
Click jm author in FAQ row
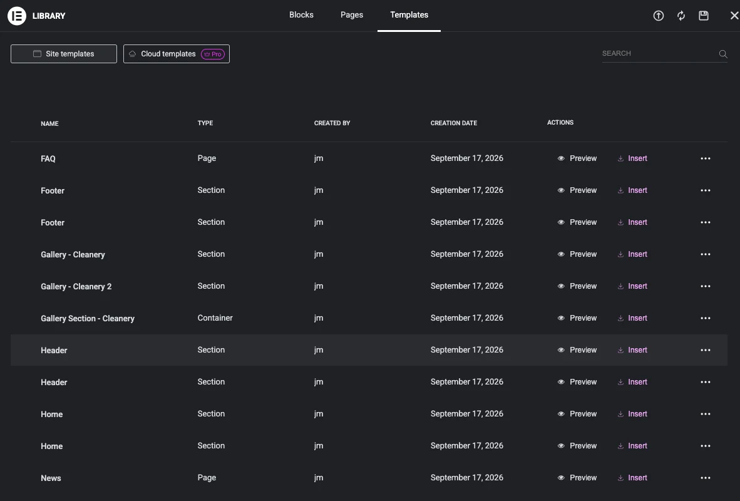[319, 158]
